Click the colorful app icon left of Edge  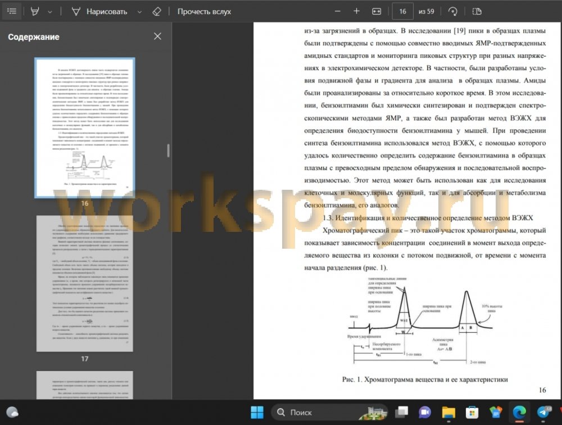496,413
